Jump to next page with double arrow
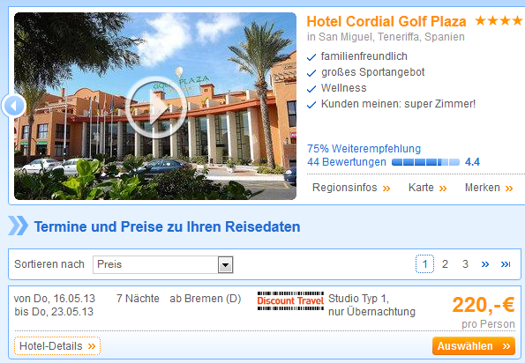 click(x=485, y=264)
